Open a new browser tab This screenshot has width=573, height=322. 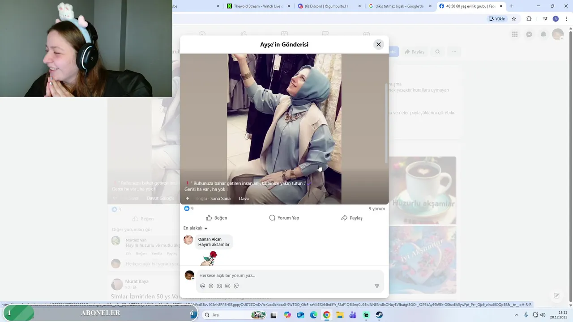point(512,6)
